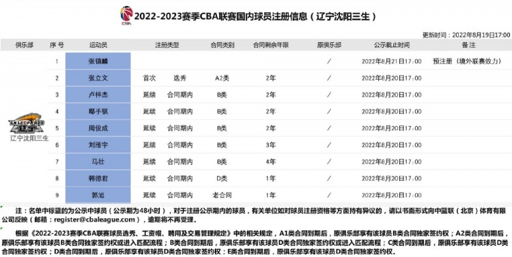The height and width of the screenshot is (257, 512).
Task: Select the 刘雁宇 player cell
Action: point(98,145)
